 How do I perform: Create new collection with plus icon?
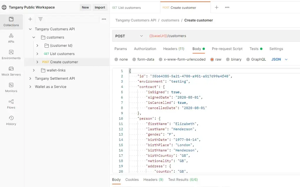tap(30, 19)
